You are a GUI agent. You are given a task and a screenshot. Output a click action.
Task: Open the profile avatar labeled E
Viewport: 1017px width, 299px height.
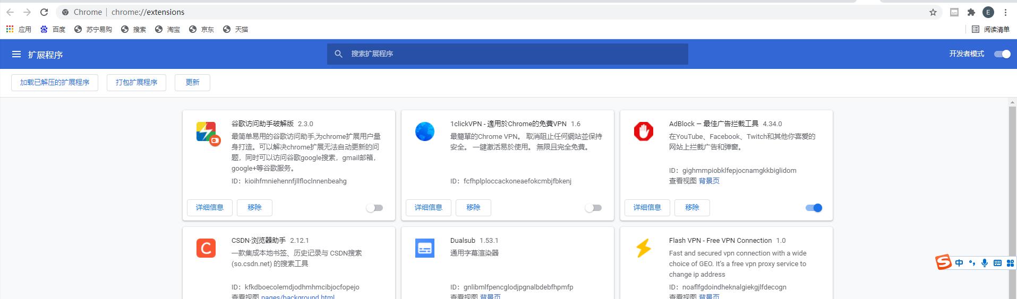pos(988,12)
